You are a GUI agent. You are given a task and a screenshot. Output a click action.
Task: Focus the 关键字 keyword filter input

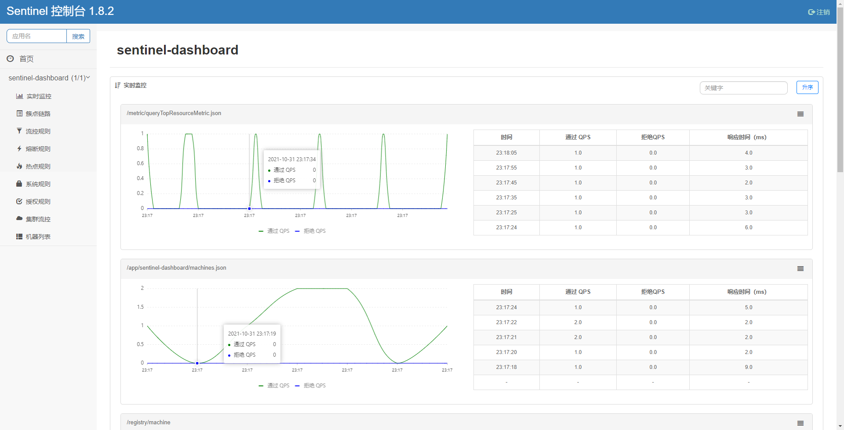[743, 88]
